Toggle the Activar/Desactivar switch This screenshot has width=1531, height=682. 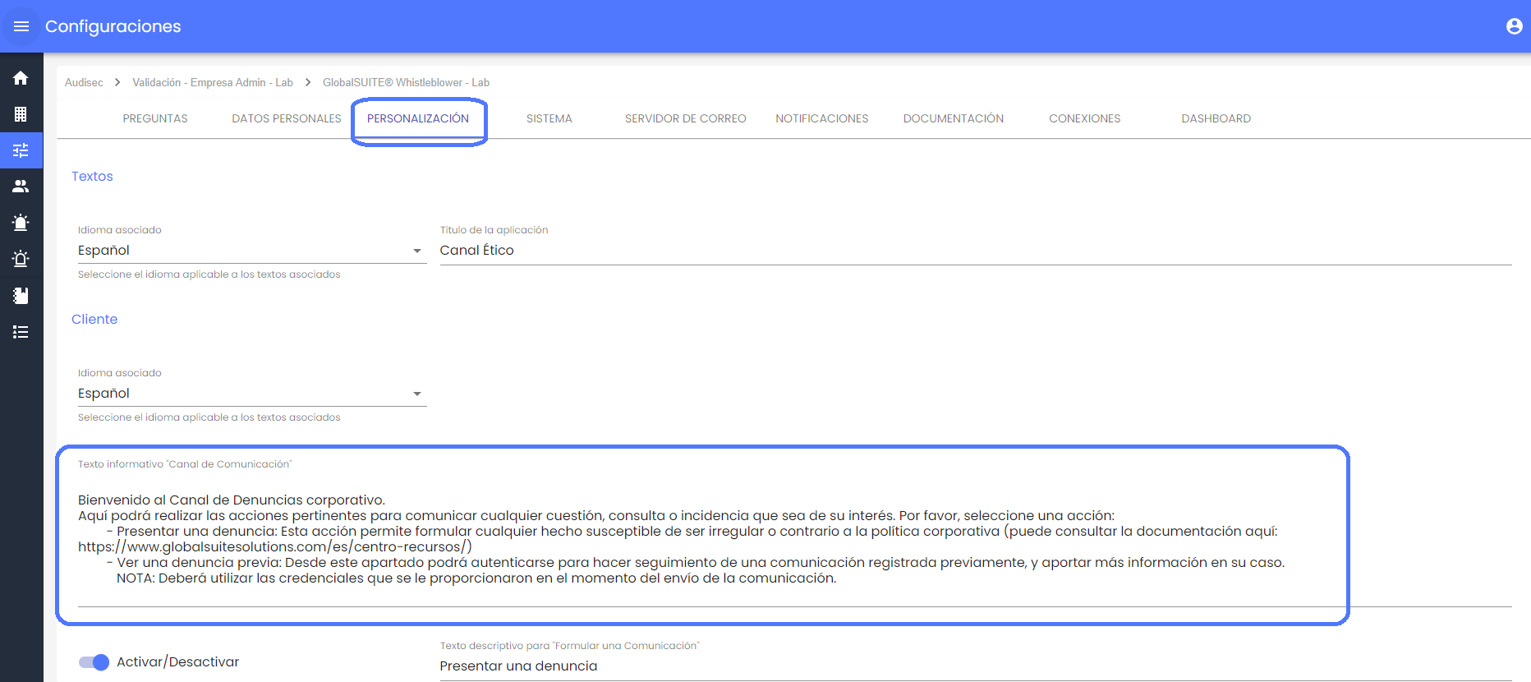click(94, 662)
